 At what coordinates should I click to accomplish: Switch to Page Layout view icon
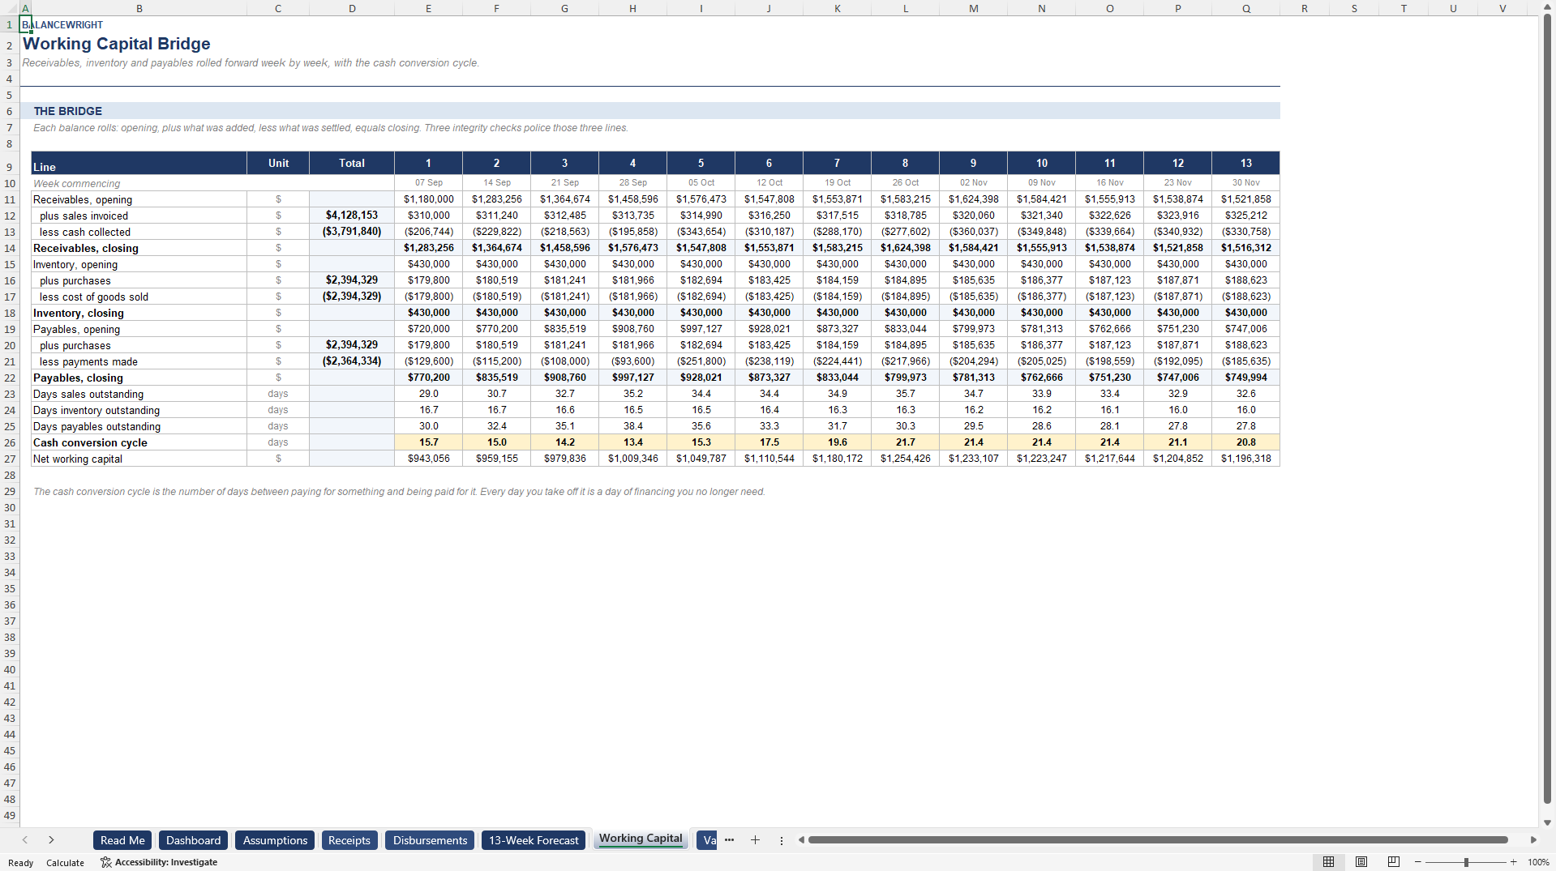click(1361, 862)
